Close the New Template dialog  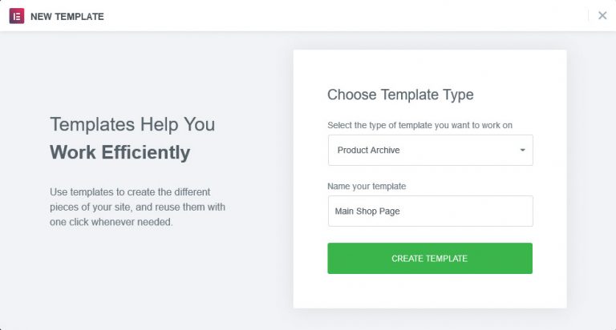point(602,15)
